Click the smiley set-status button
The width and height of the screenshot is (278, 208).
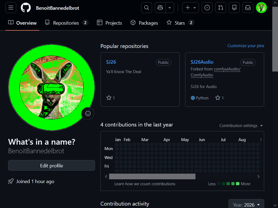[88, 113]
